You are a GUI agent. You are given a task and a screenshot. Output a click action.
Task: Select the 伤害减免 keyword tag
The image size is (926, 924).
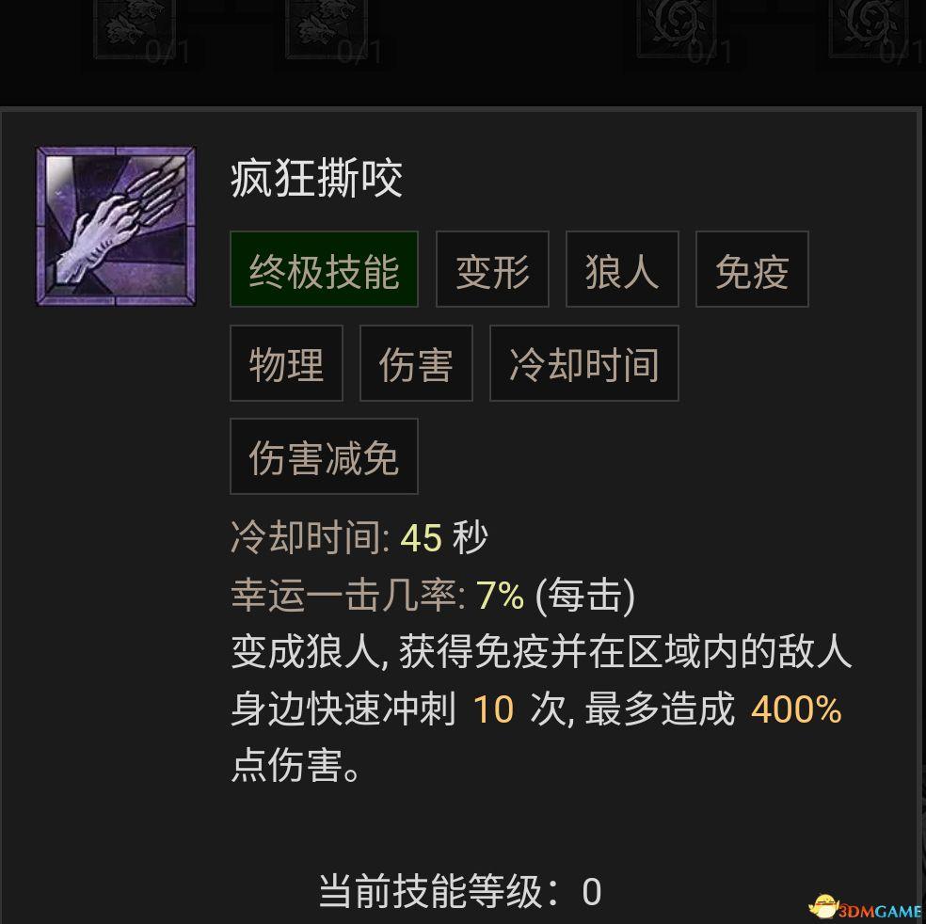pyautogui.click(x=325, y=456)
